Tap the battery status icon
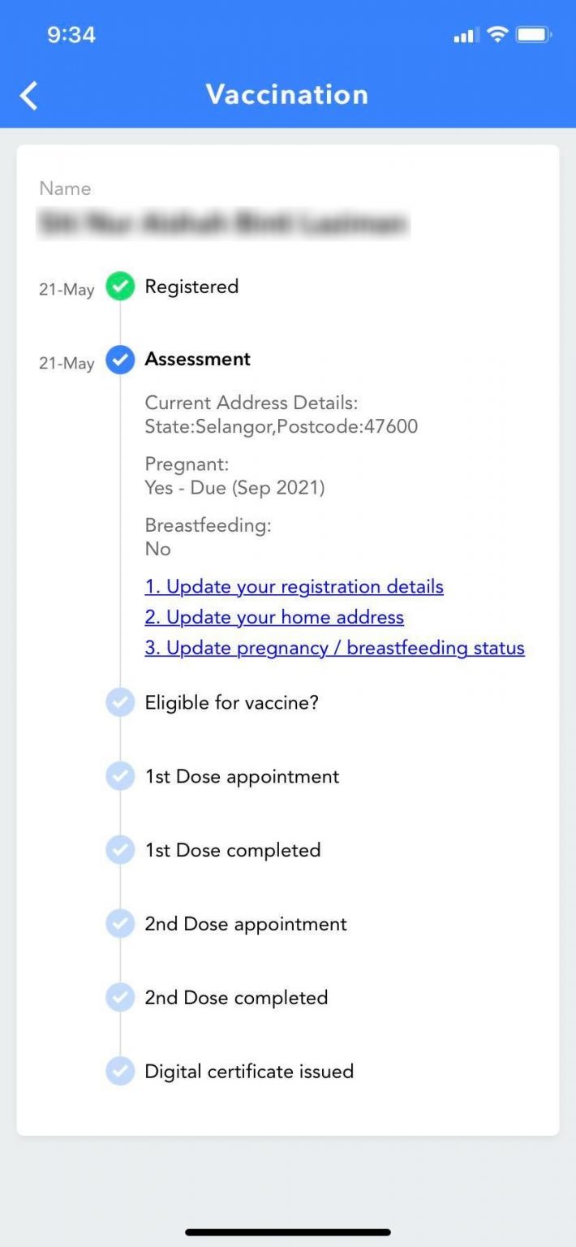 coord(534,35)
